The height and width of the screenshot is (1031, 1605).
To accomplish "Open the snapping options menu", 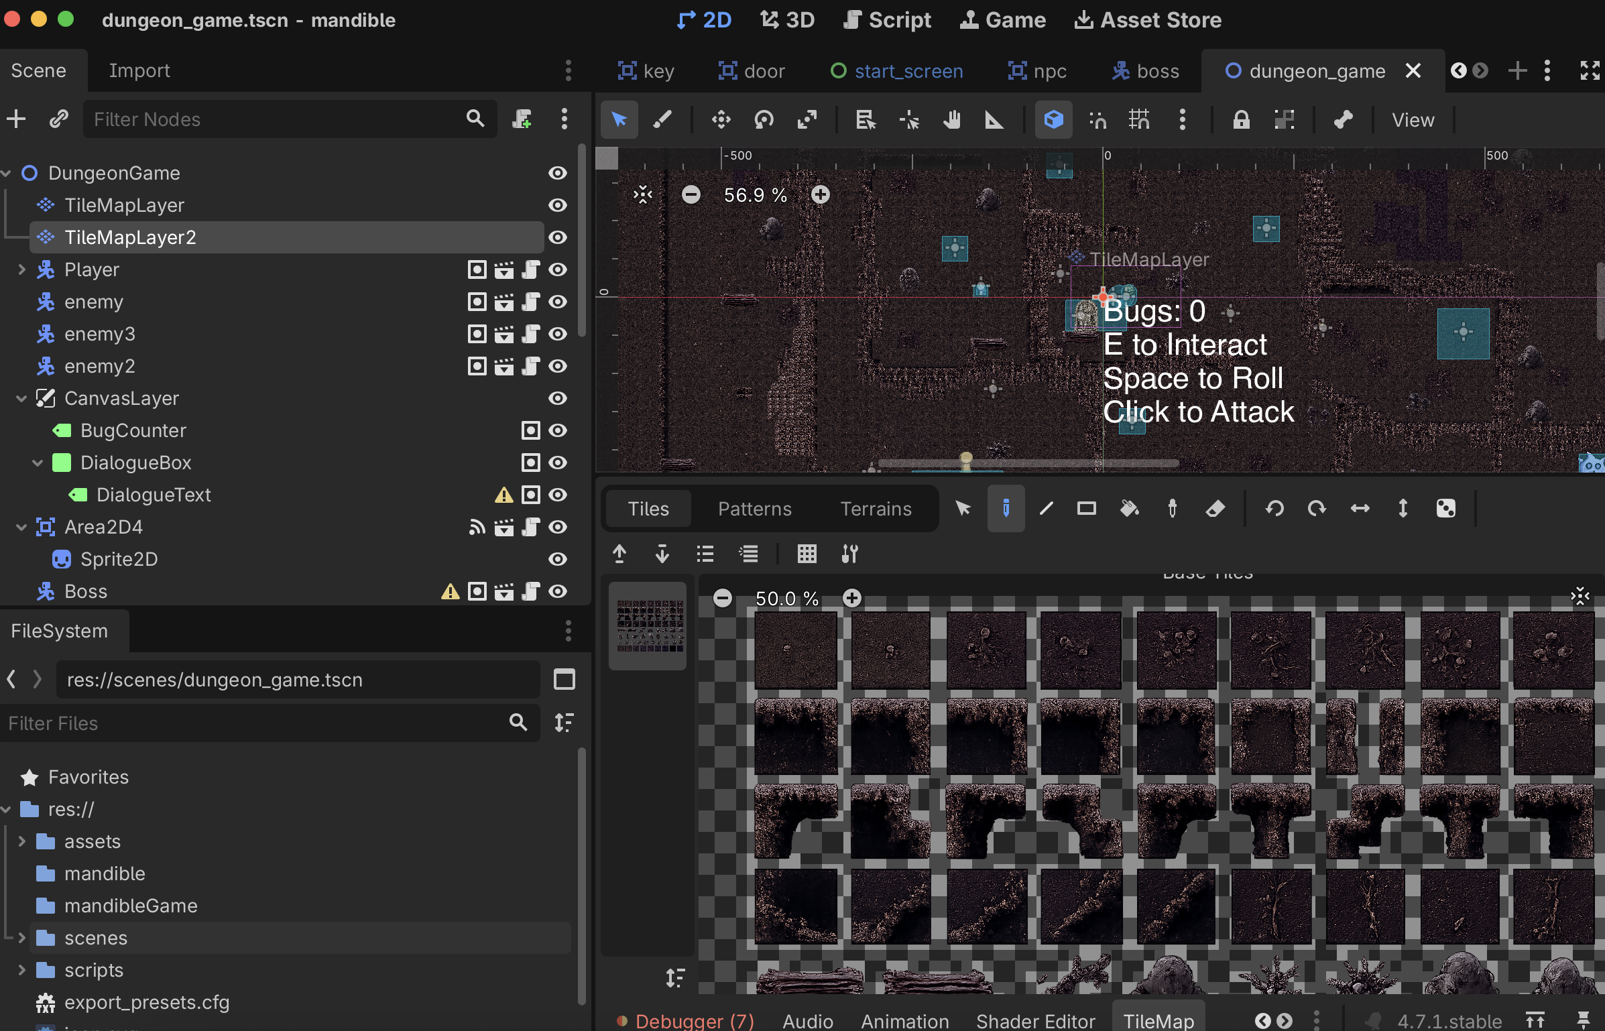I will [x=1182, y=120].
